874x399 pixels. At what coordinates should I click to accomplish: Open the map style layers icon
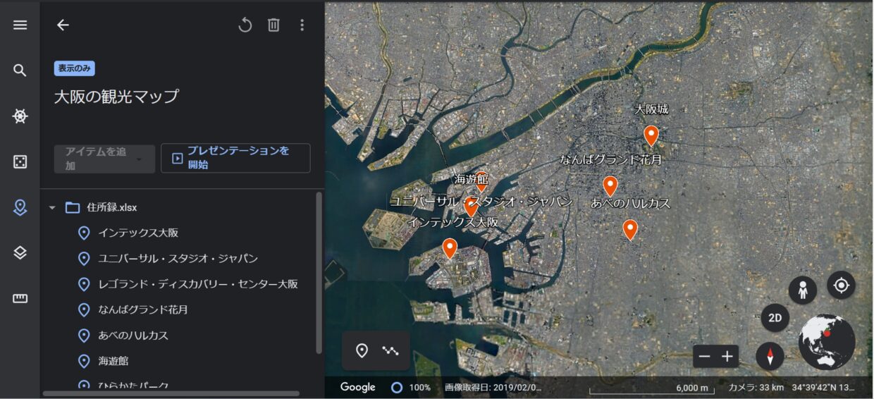click(20, 253)
